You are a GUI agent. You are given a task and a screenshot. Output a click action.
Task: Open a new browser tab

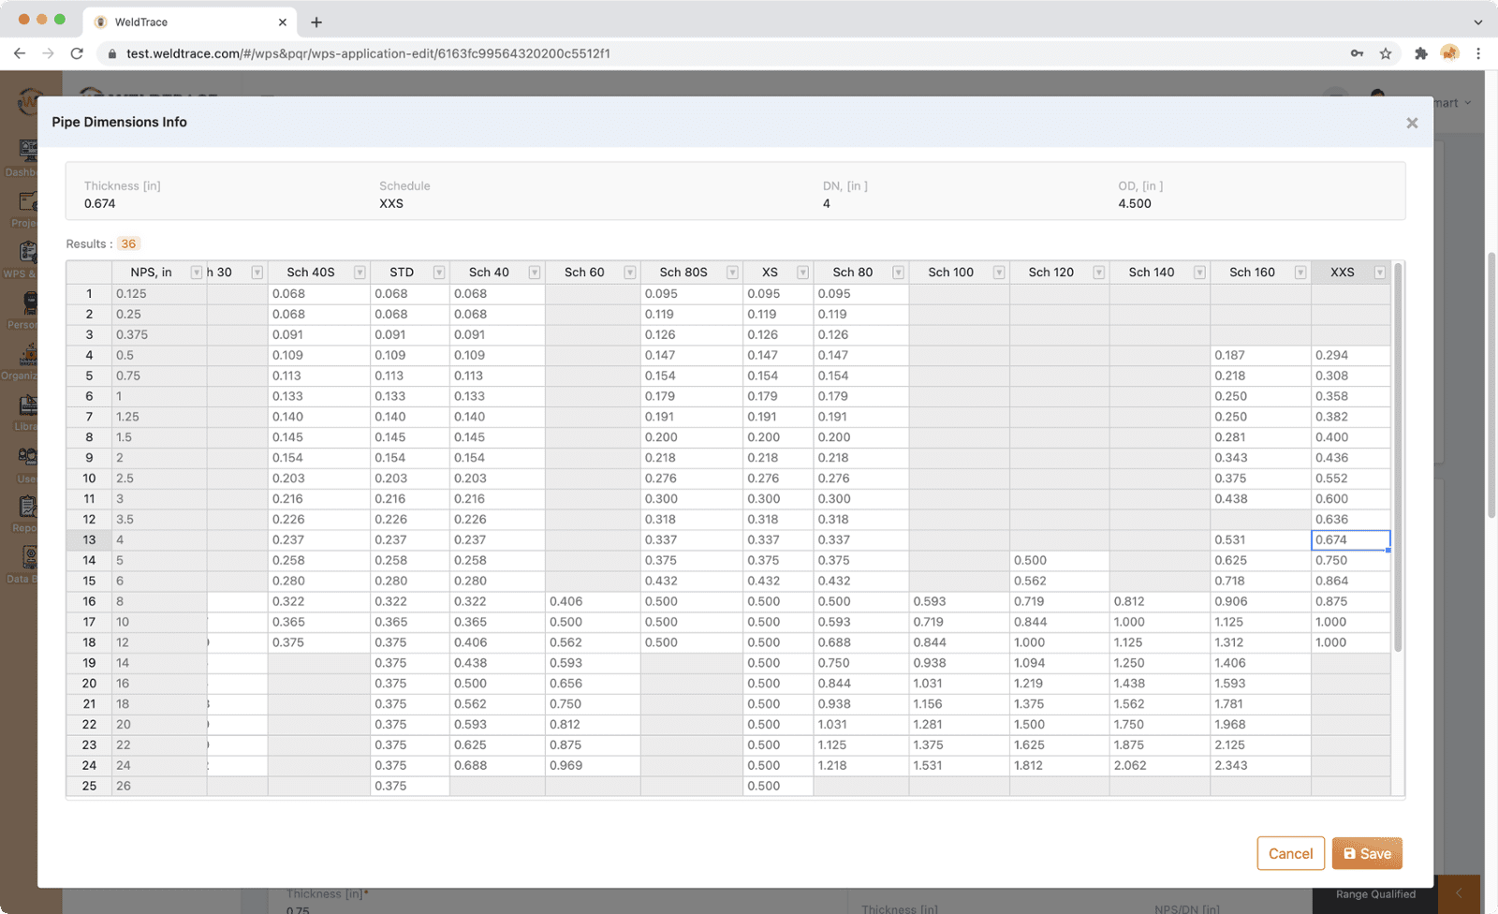pos(316,22)
